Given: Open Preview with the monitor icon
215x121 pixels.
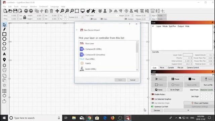Looking at the screenshot, I should pos(83,11).
